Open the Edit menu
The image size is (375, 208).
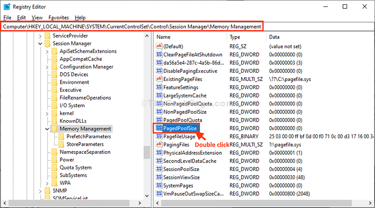pos(21,18)
